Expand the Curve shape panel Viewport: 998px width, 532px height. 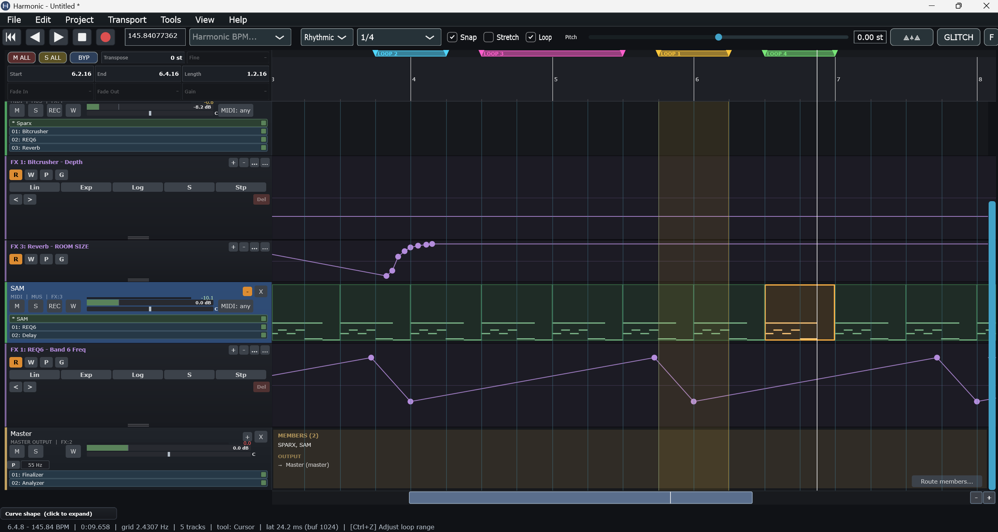click(59, 514)
